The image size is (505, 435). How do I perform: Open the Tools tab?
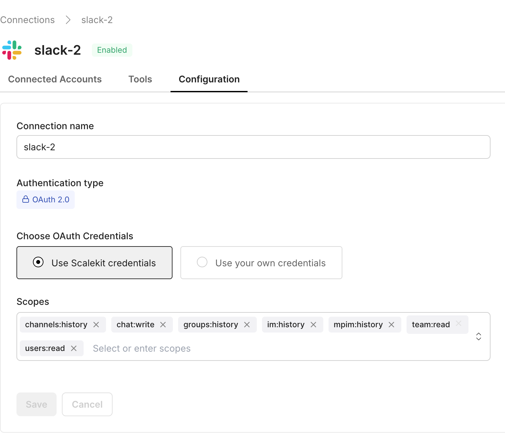pos(140,79)
